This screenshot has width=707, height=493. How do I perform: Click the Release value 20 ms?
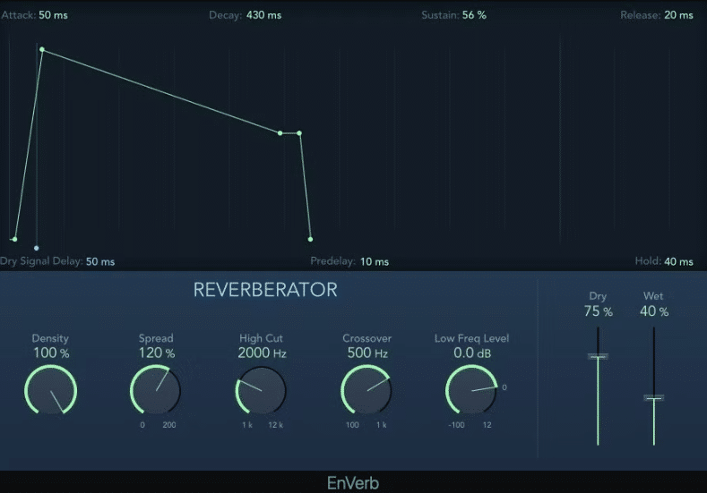coord(678,16)
